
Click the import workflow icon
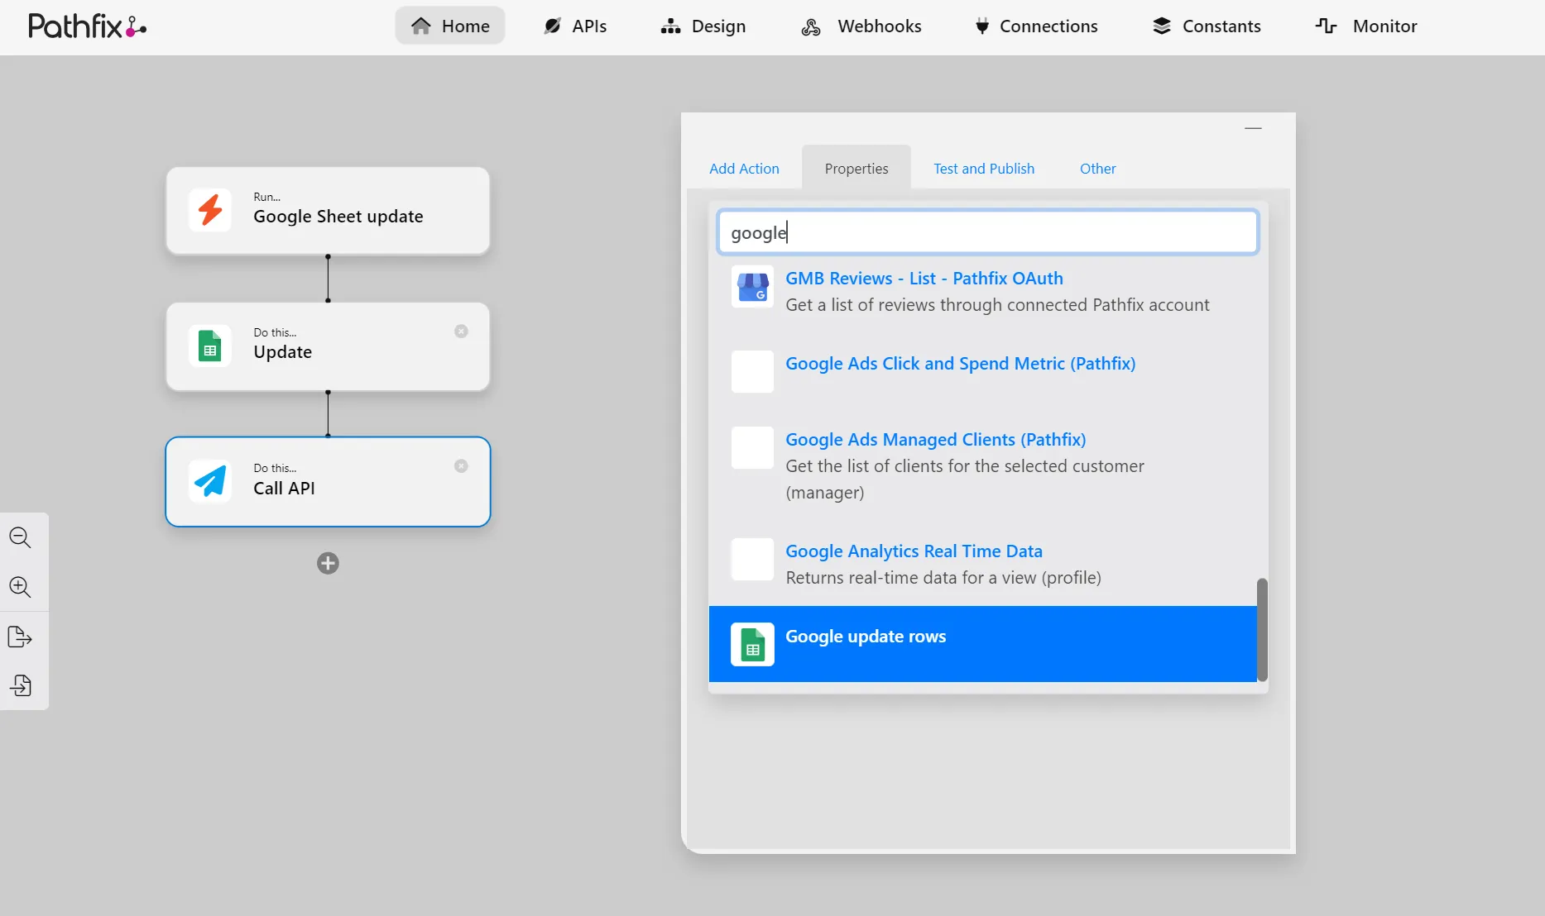(21, 685)
